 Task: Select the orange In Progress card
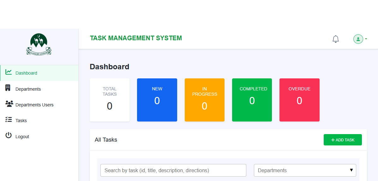click(204, 100)
